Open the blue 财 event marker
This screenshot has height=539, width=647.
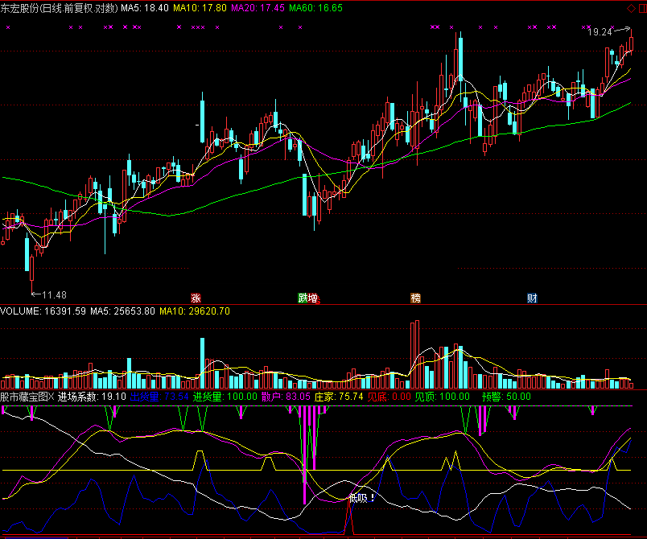(x=532, y=298)
